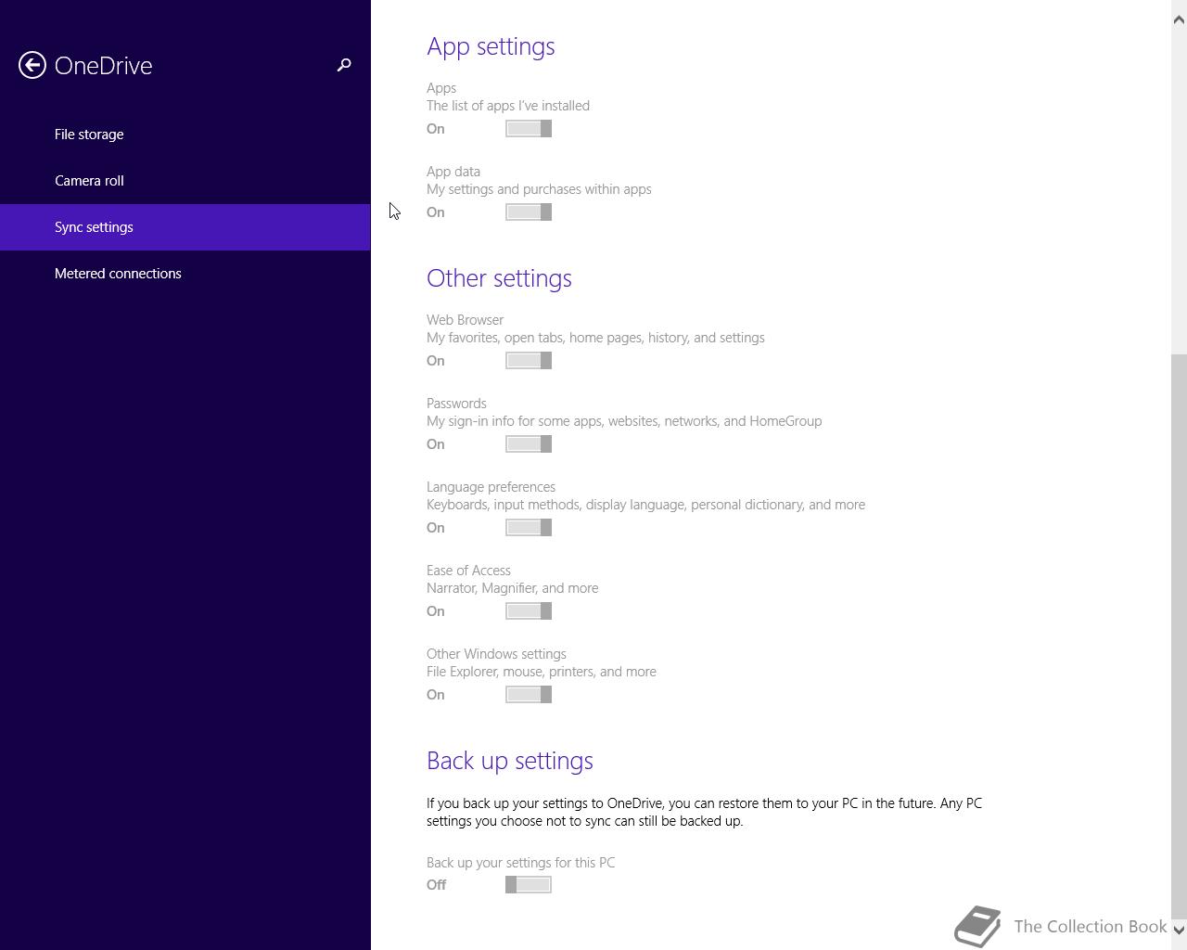Toggle Language preferences sync switch
The image size is (1187, 950).
[529, 528]
